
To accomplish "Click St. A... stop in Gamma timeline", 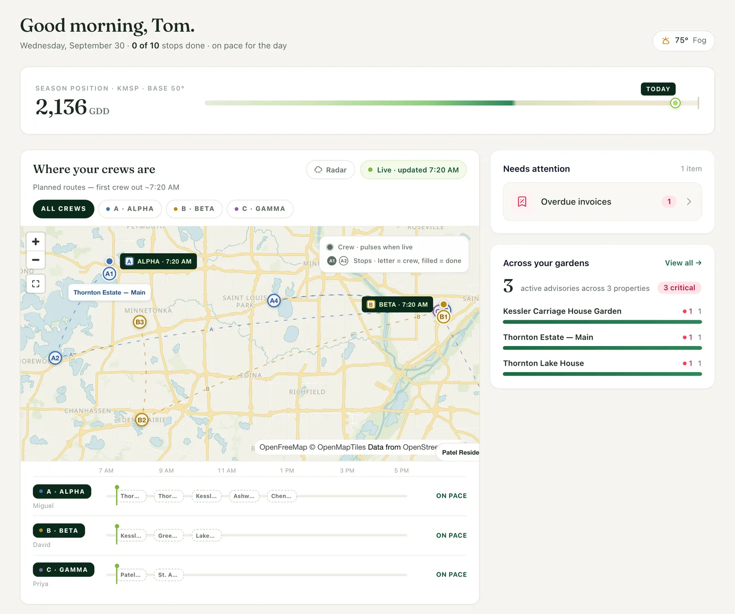I will [x=168, y=575].
